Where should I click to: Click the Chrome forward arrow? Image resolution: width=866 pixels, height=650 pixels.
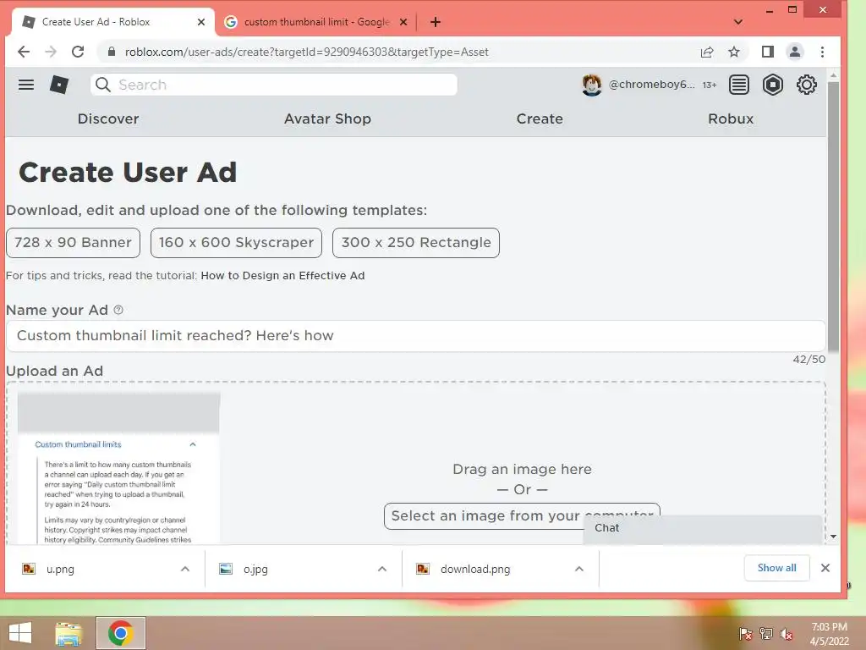[x=51, y=52]
